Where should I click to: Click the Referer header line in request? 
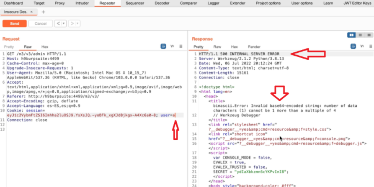53,97
